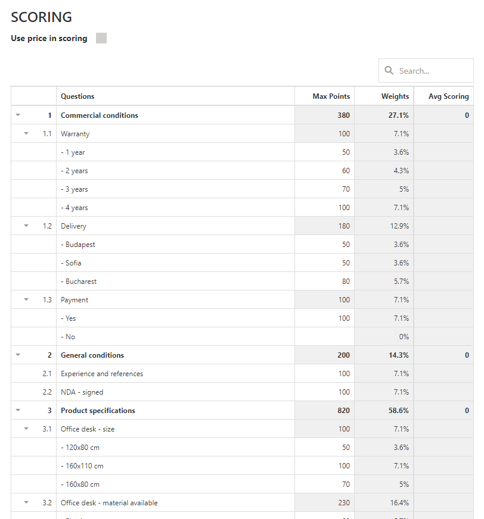Click the max points cell for Bucharest

[325, 281]
